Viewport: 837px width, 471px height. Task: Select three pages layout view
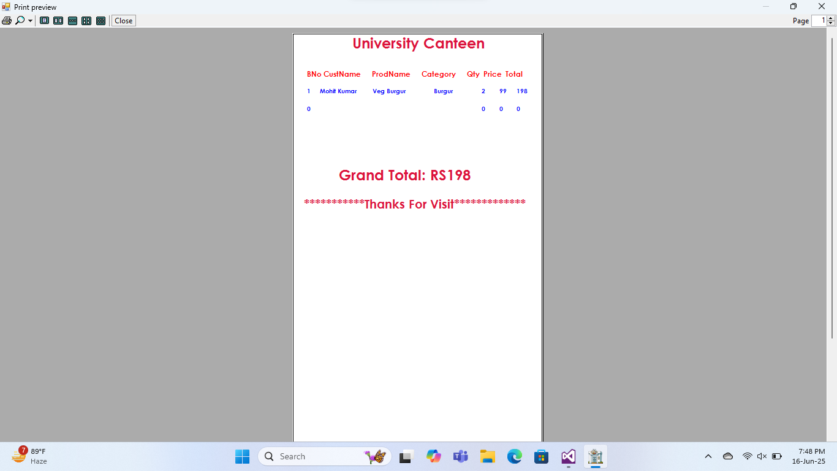(x=72, y=21)
